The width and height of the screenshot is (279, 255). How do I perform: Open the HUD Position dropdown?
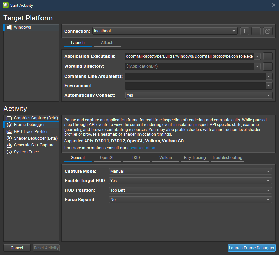point(190,190)
